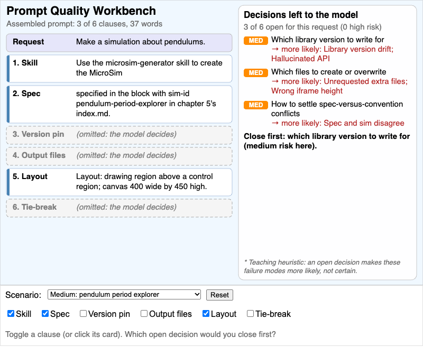423x347 pixels.
Task: Click 'Spec and sim disagree' risk text
Action: click(x=338, y=123)
